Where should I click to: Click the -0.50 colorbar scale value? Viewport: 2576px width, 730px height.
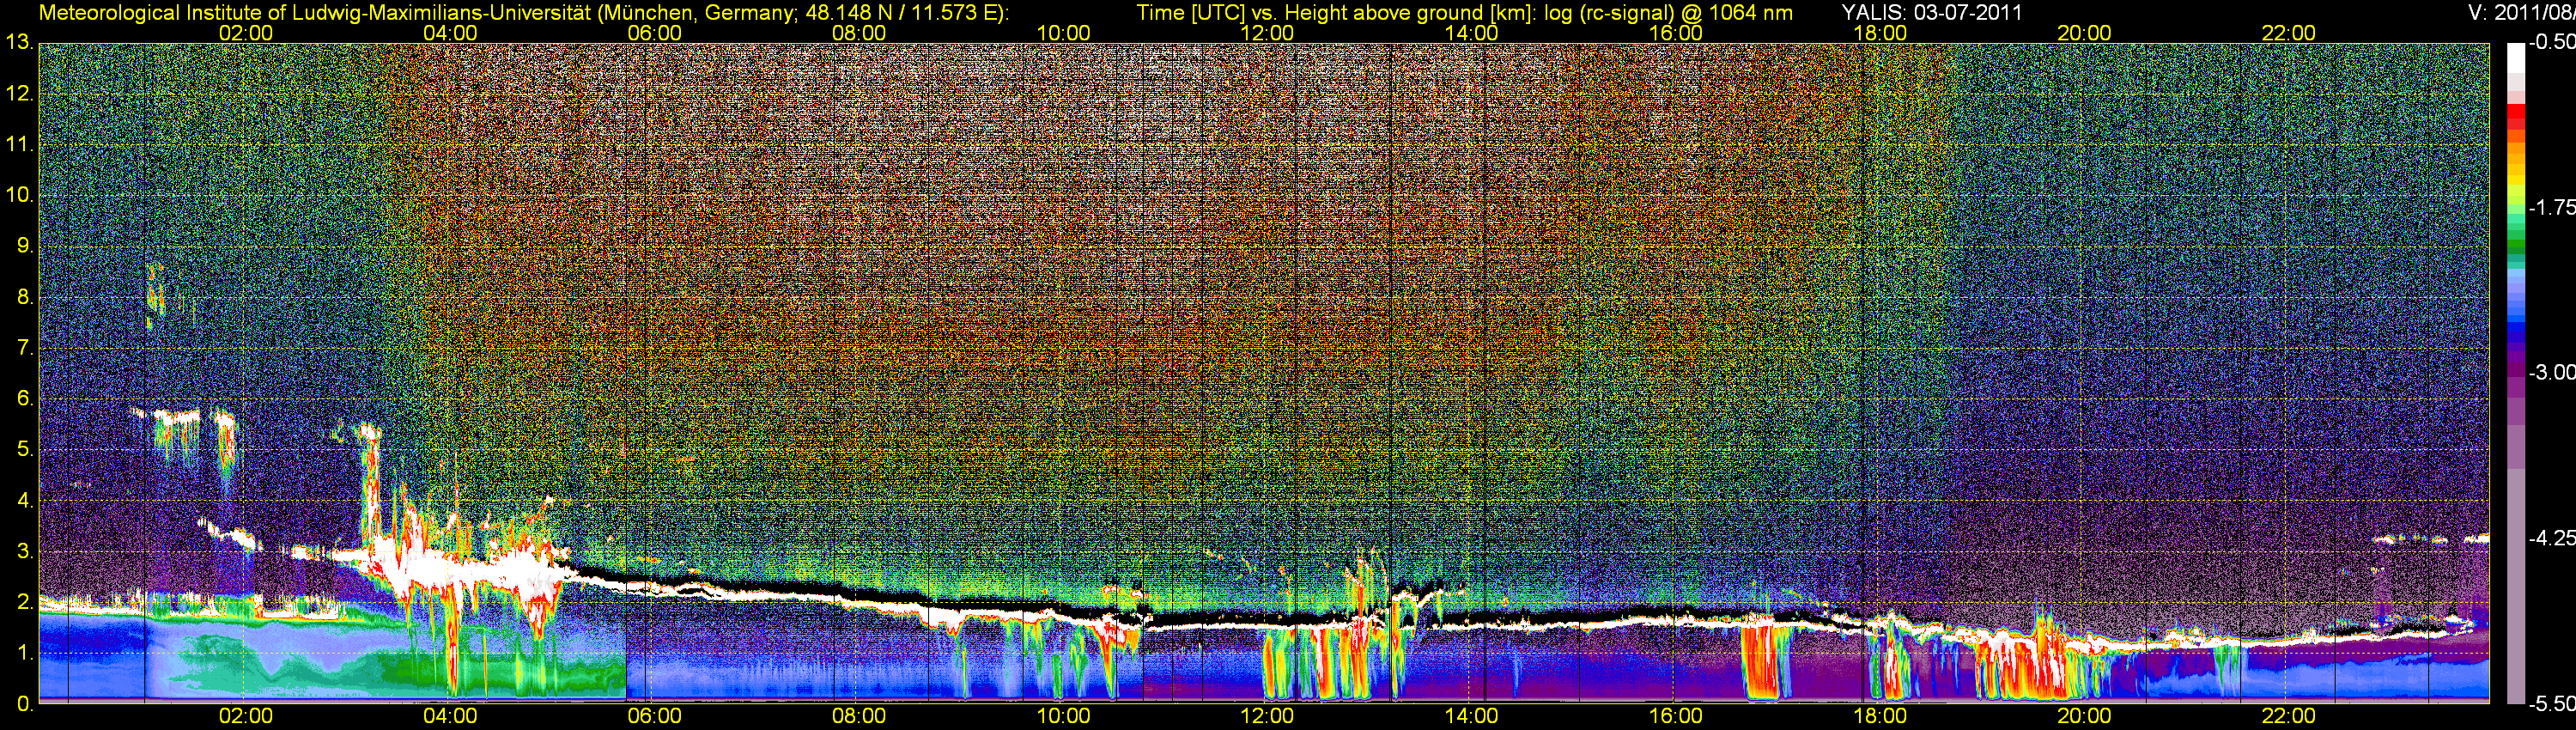point(2551,43)
